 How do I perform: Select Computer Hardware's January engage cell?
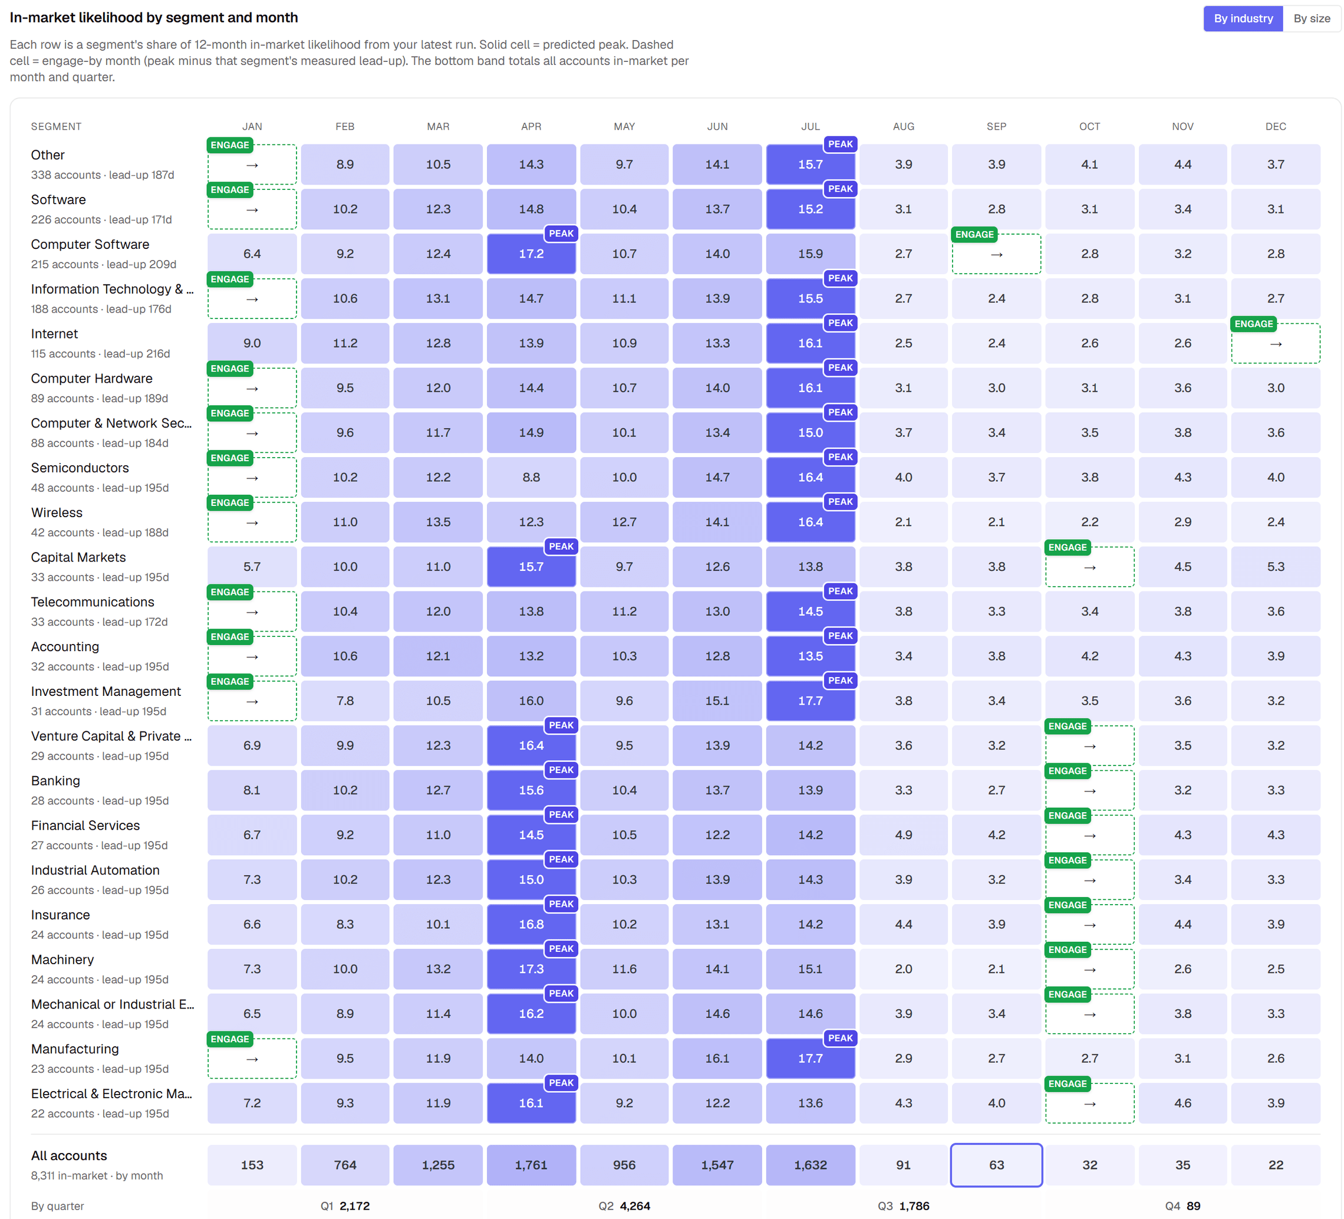point(252,388)
